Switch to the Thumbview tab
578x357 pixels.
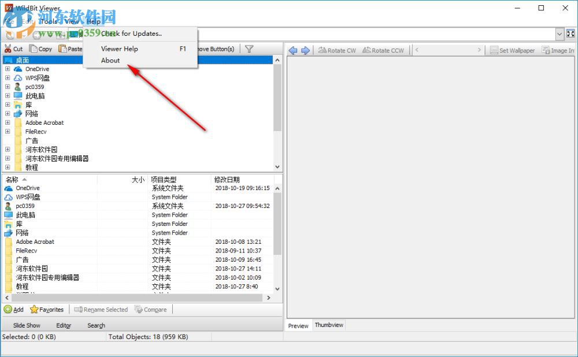point(328,325)
